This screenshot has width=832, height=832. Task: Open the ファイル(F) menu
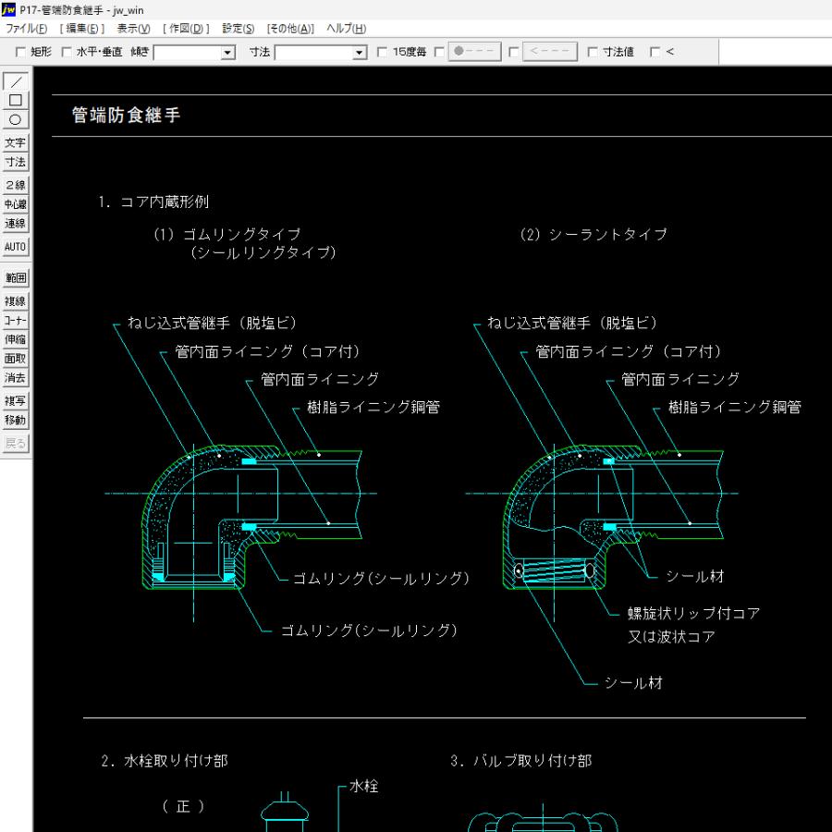pos(26,29)
